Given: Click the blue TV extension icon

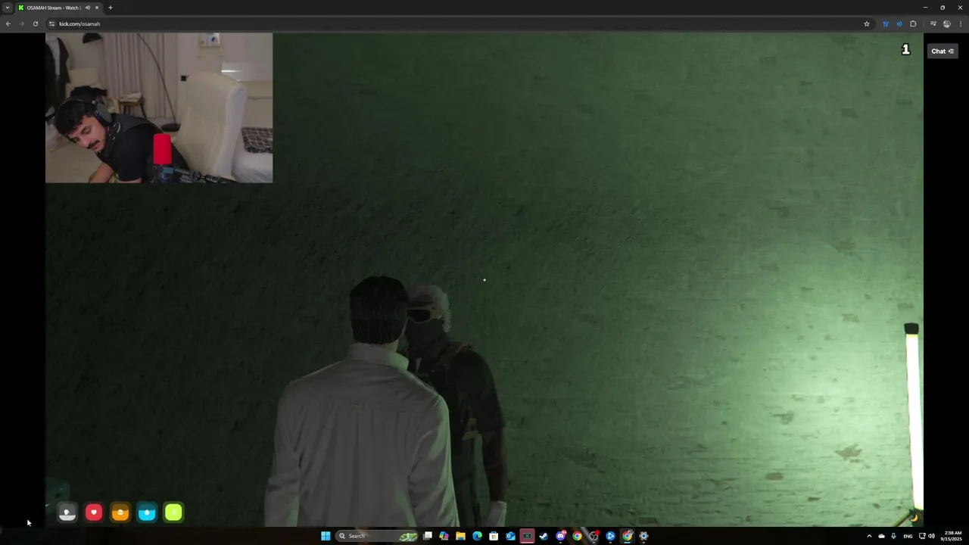Looking at the screenshot, I should click(x=886, y=23).
